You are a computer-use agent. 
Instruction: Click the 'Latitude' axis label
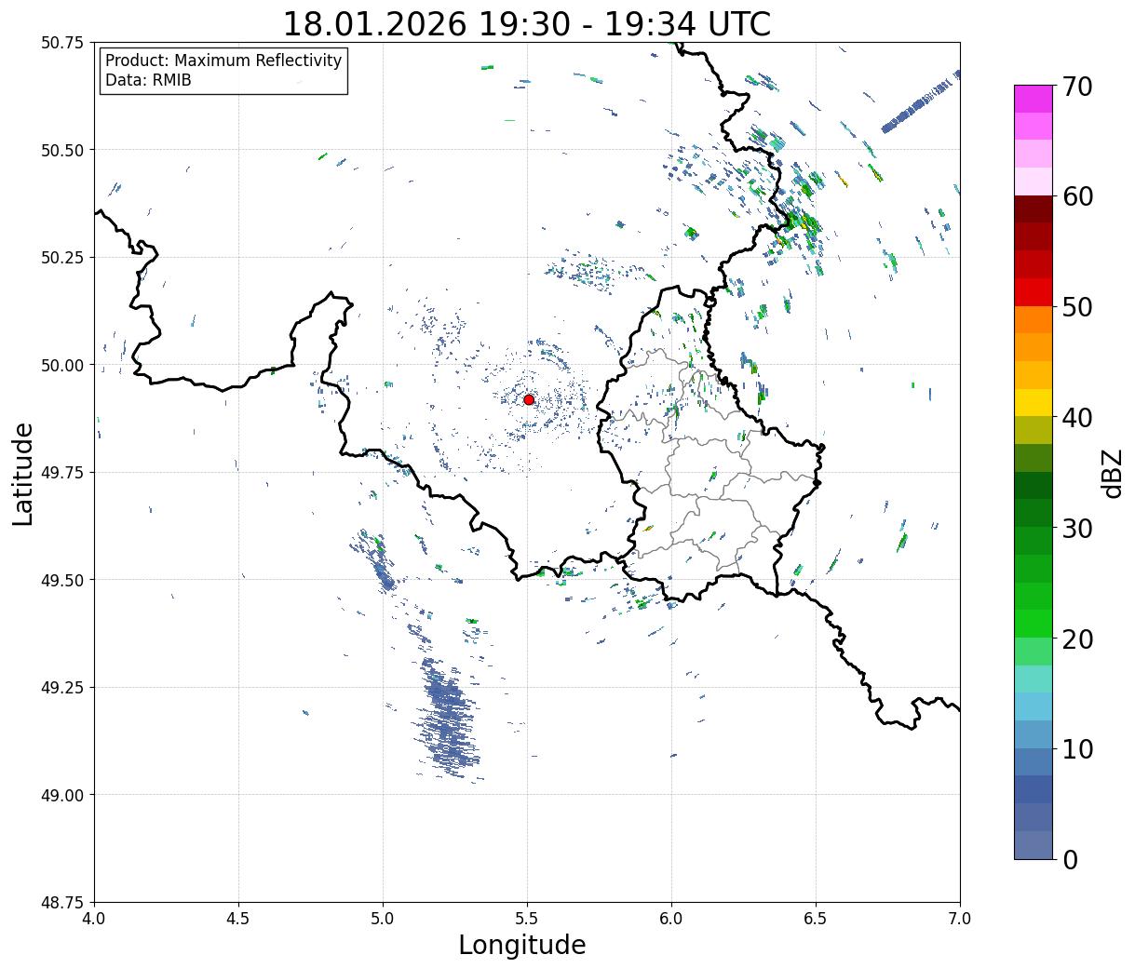click(22, 473)
